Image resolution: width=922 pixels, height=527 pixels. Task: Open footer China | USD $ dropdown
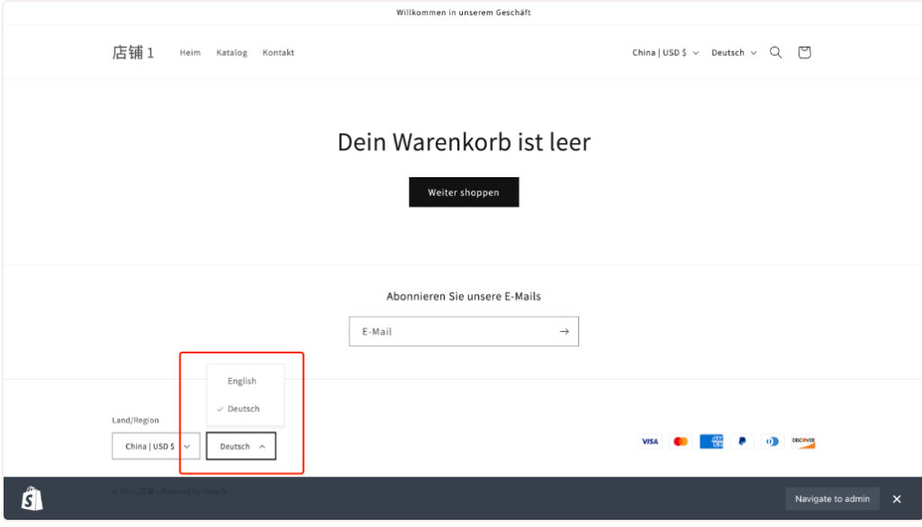click(x=156, y=446)
